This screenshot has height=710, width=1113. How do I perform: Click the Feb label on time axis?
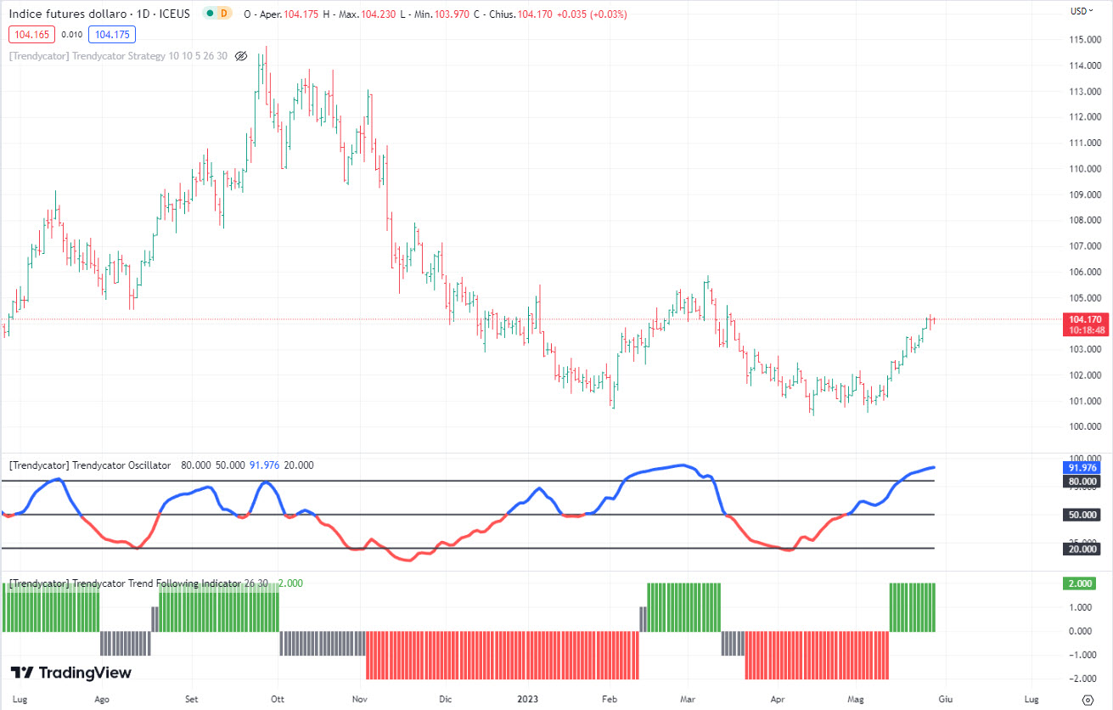coord(610,699)
